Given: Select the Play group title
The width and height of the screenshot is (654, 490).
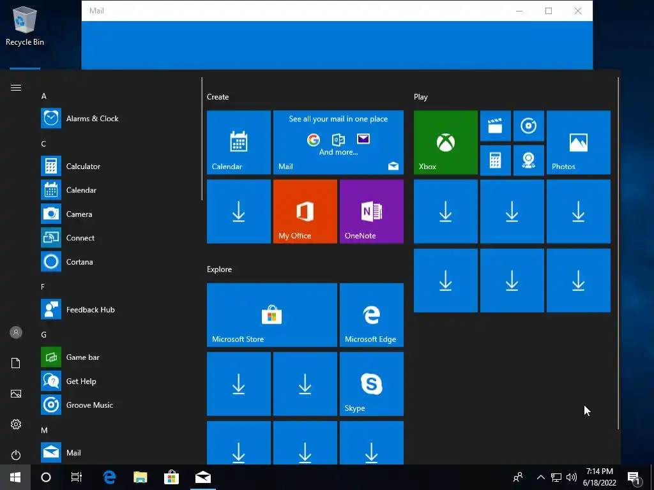Looking at the screenshot, I should coord(420,97).
